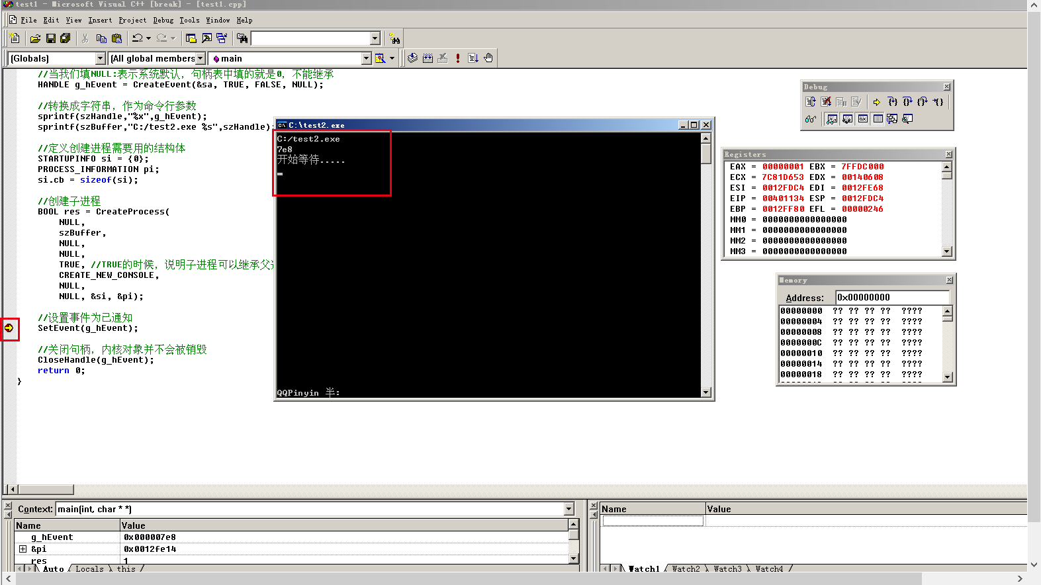
Task: Click the empty Watch1 name cell
Action: 653,521
